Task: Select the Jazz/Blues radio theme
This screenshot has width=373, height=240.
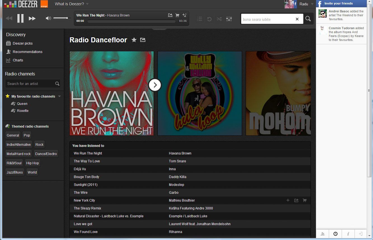Action: pos(15,172)
